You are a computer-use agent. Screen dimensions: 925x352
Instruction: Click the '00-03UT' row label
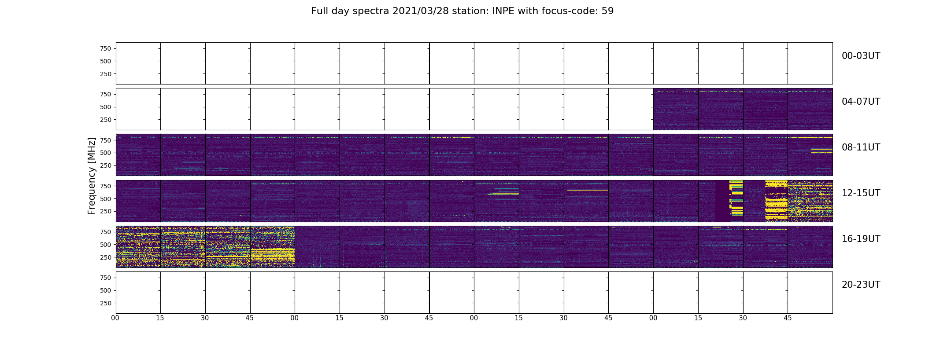coord(861,56)
